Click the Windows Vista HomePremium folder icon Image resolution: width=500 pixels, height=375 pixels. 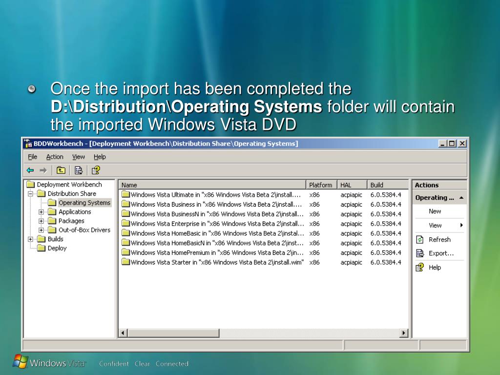point(125,252)
